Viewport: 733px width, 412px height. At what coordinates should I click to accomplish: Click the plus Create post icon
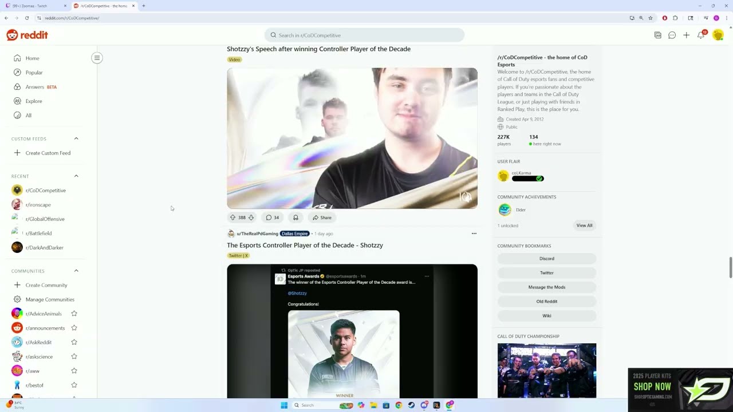pyautogui.click(x=686, y=35)
